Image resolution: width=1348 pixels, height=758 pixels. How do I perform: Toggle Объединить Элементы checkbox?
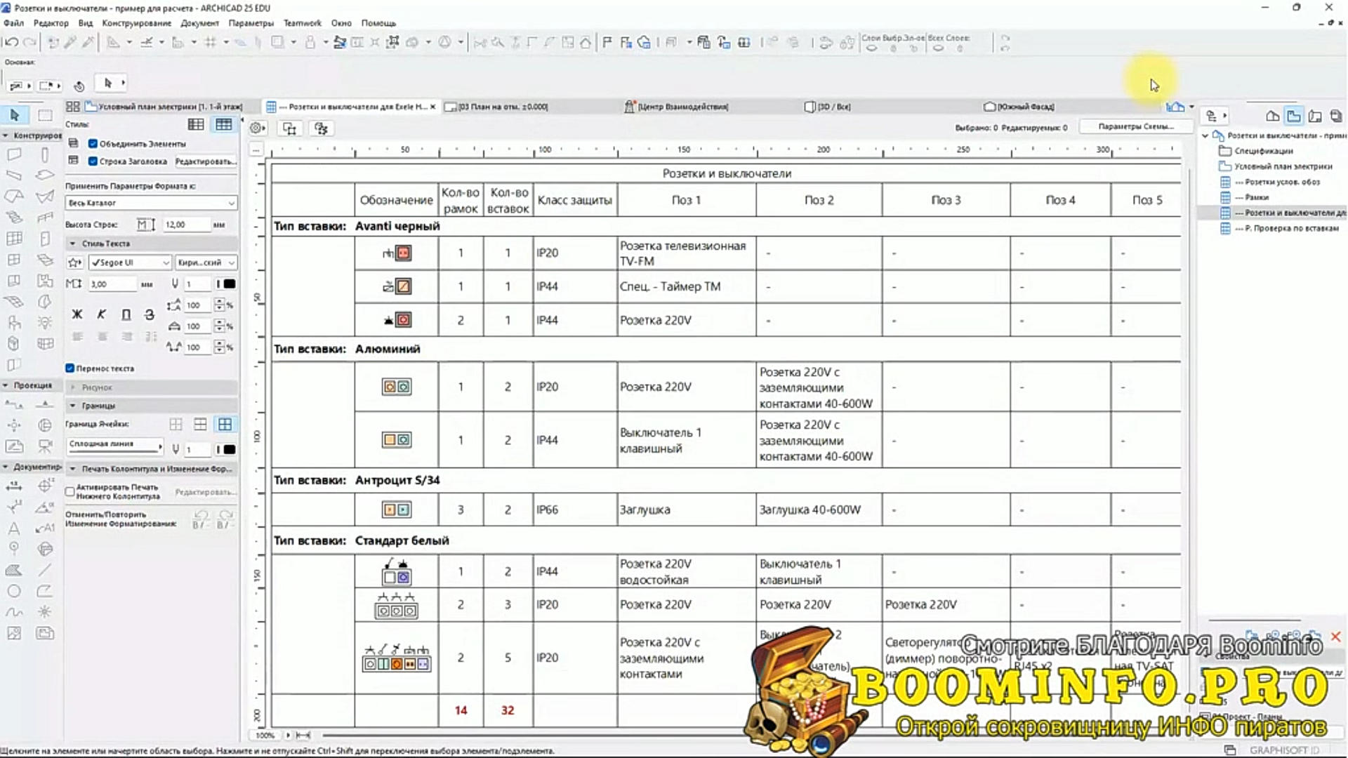tap(93, 143)
